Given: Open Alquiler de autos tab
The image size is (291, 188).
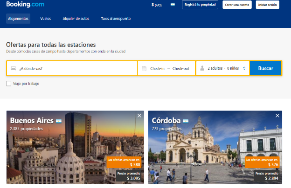Looking at the screenshot, I should 76,19.
